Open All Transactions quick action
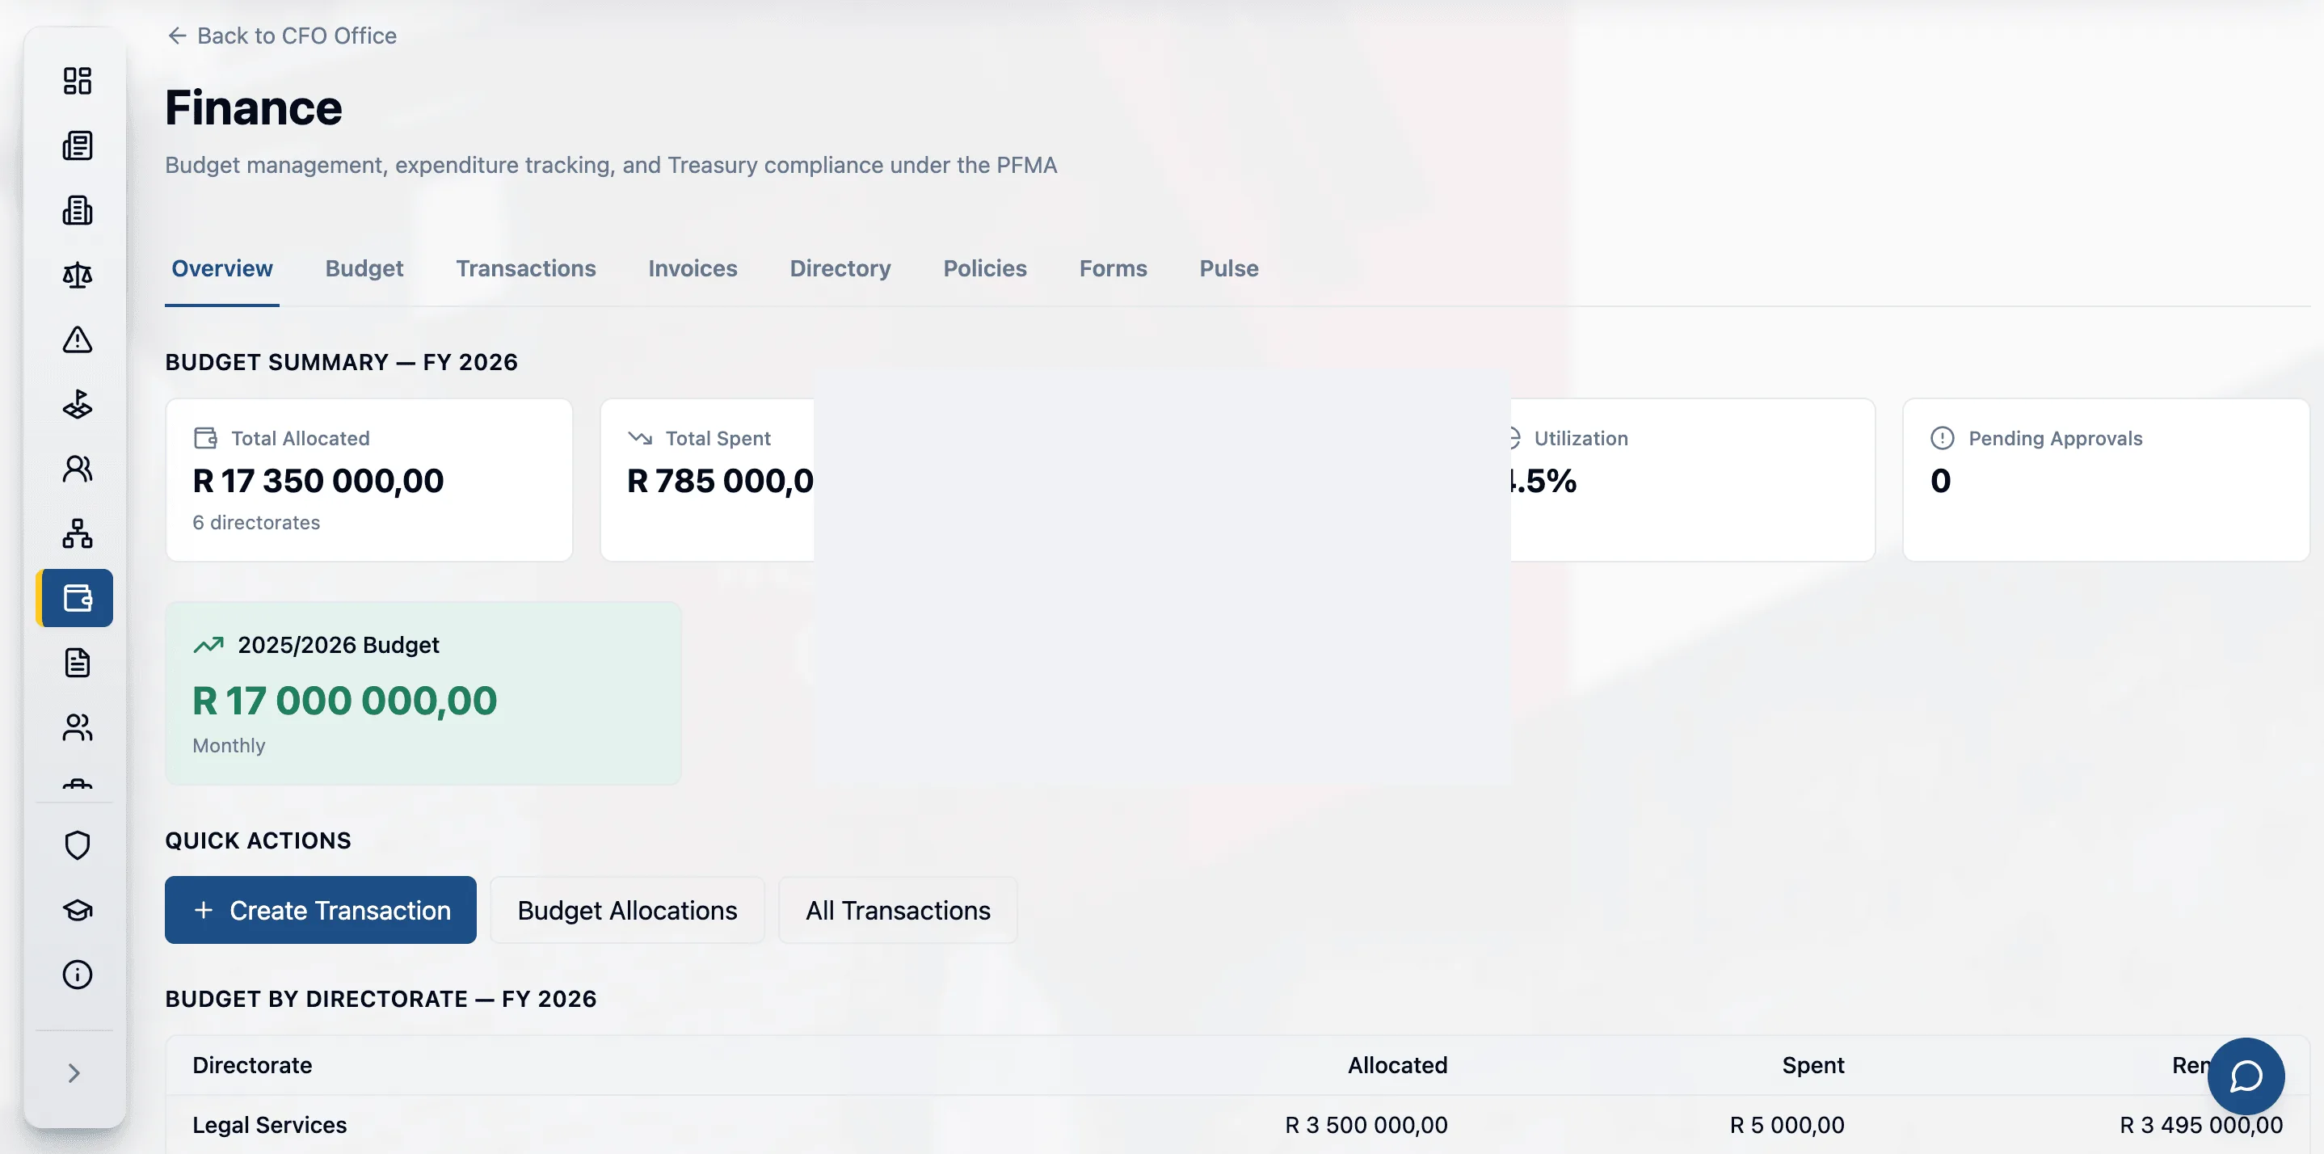This screenshot has width=2324, height=1154. point(898,911)
